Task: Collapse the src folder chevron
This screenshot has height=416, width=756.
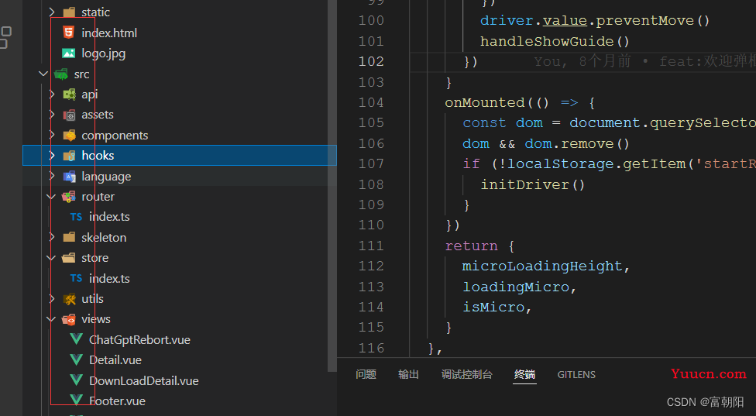Action: tap(43, 74)
